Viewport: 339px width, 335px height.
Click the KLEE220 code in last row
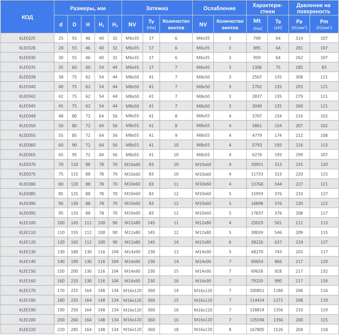pos(27,330)
